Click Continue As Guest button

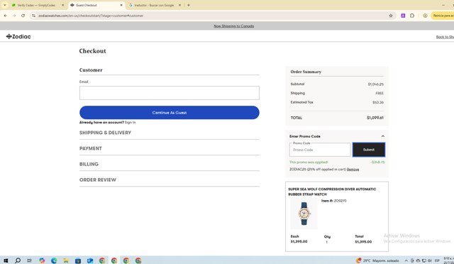(170, 112)
